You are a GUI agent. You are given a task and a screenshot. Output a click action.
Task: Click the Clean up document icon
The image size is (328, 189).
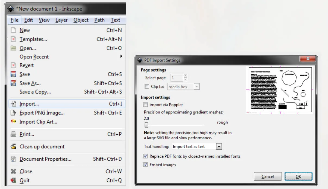coord(14,146)
